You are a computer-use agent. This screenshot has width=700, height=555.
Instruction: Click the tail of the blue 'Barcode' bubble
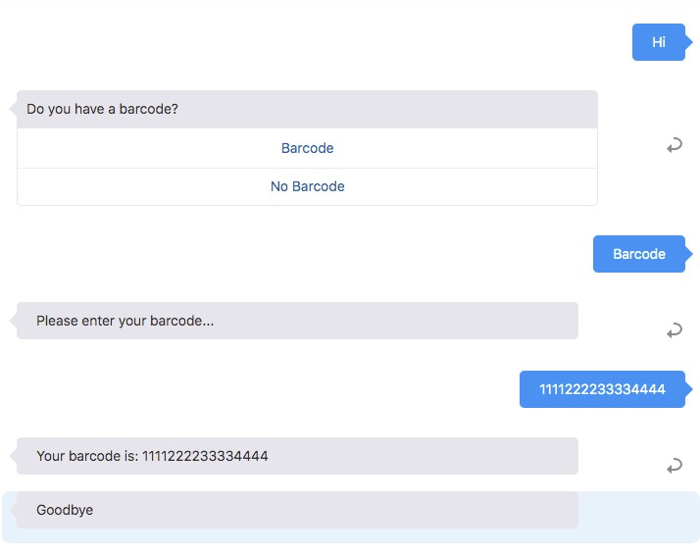[689, 254]
